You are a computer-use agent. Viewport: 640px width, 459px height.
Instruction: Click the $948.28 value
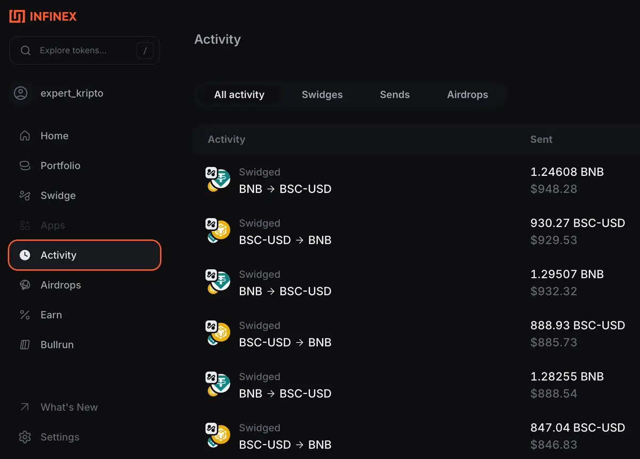point(554,189)
